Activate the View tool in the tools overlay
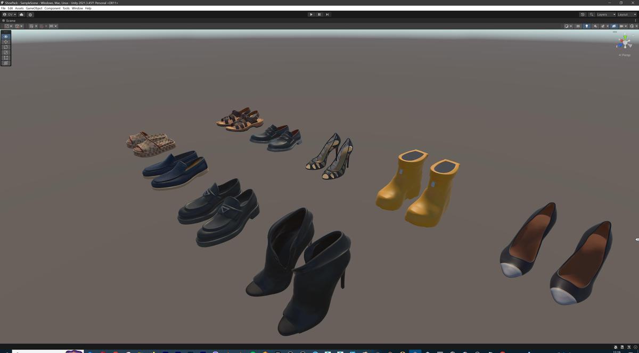This screenshot has width=639, height=353. (x=5, y=36)
